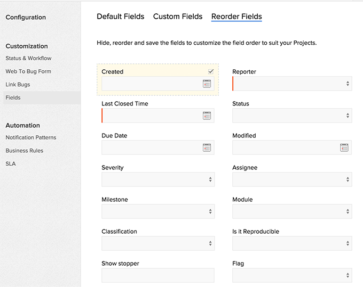Open the Modified field calendar icon

[x=344, y=147]
